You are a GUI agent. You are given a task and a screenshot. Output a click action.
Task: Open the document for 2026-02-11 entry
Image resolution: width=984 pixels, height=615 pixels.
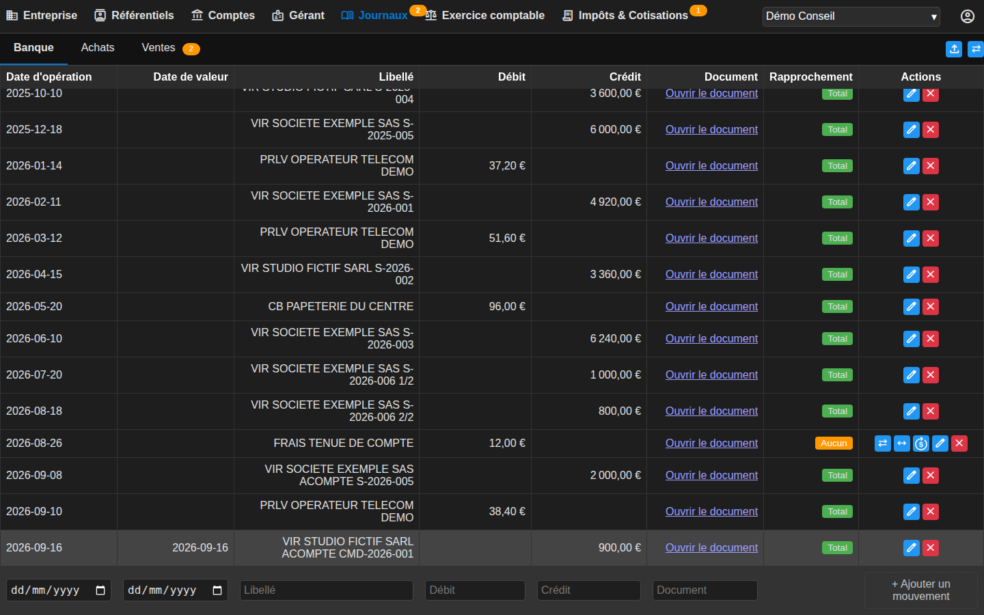coord(711,202)
